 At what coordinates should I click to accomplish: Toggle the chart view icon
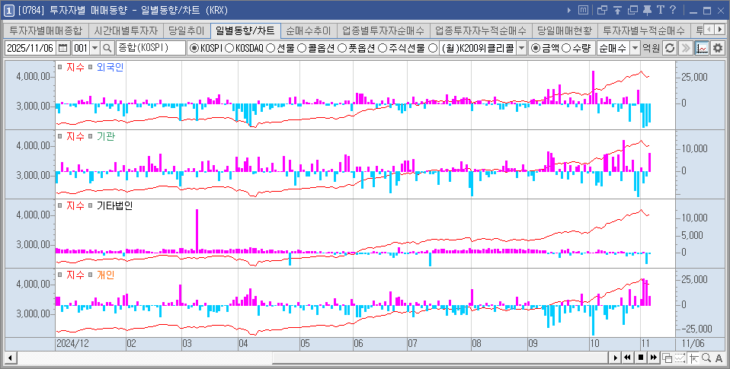702,48
